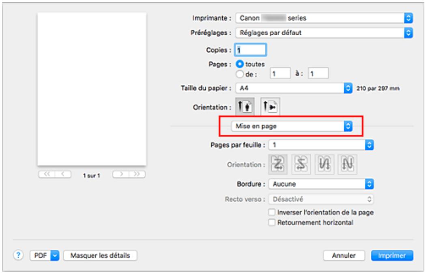Select the 'de' page range radio button
This screenshot has width=426, height=273.
point(240,74)
